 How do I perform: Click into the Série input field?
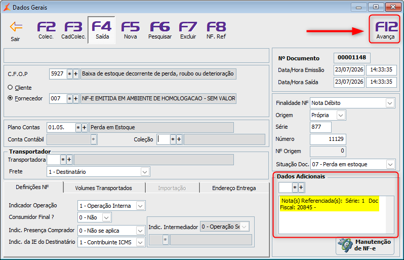point(320,127)
